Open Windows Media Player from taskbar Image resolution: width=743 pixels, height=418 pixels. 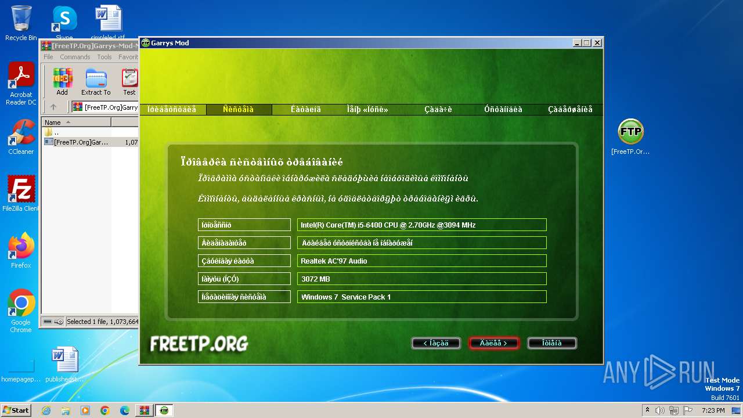tap(85, 410)
